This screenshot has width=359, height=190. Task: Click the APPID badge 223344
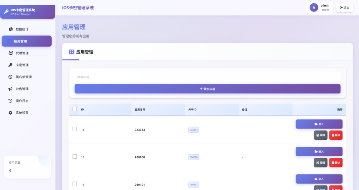click(194, 130)
